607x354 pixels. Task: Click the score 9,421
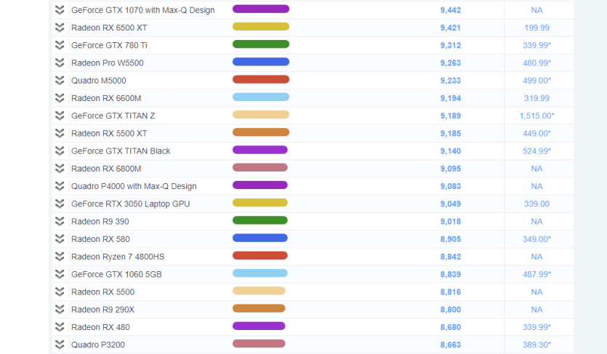click(451, 28)
